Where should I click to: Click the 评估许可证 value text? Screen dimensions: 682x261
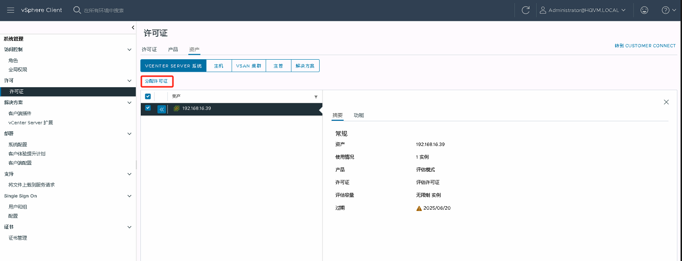[x=428, y=182]
